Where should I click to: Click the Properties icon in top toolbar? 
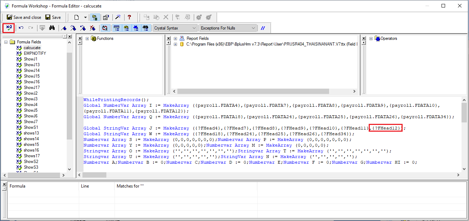click(106, 17)
